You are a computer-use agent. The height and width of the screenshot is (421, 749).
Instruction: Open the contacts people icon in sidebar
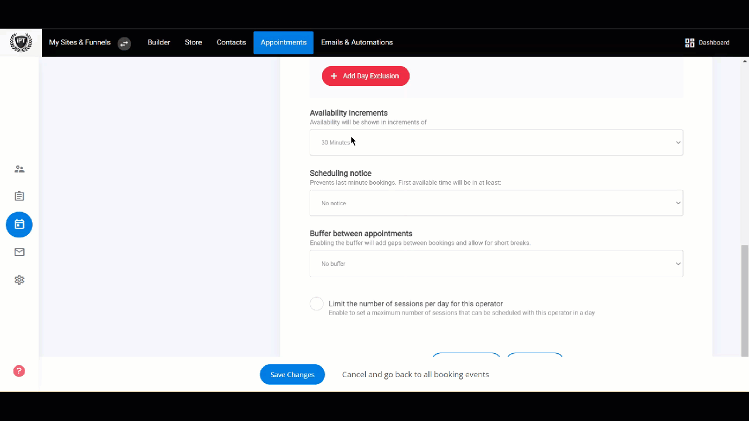(19, 169)
